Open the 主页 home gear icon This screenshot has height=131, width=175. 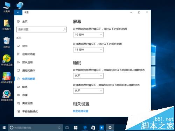coord(18,21)
